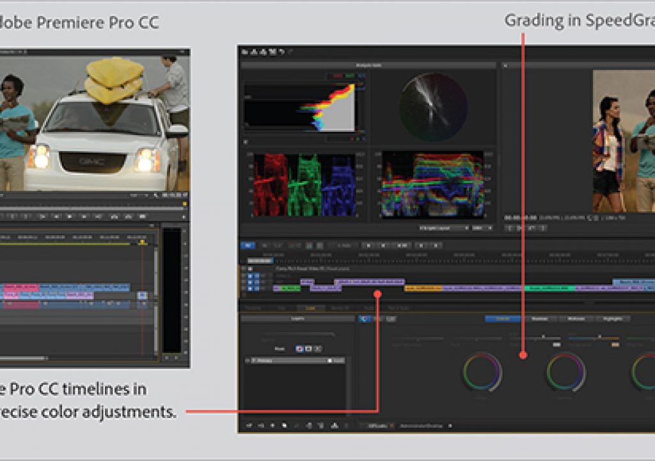Select the Highlights tonal range tab
The width and height of the screenshot is (655, 461).
point(612,319)
